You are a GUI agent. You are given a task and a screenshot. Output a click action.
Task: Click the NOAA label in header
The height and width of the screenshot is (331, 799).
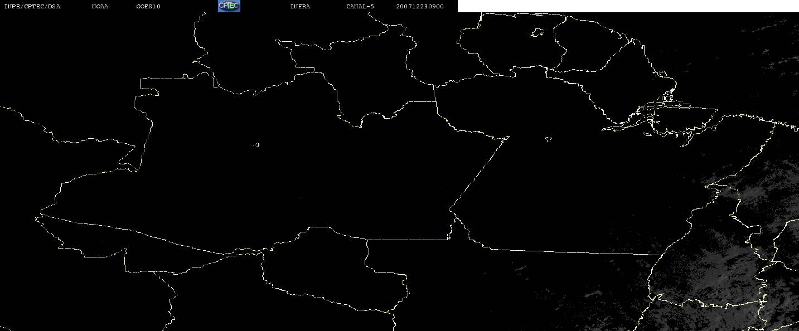(100, 7)
